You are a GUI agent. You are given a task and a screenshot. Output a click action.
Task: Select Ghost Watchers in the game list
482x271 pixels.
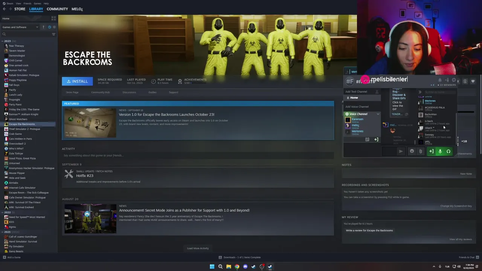[x=18, y=119]
